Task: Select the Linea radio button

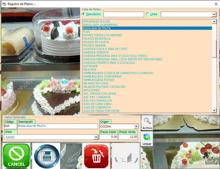Action: [x=148, y=14]
